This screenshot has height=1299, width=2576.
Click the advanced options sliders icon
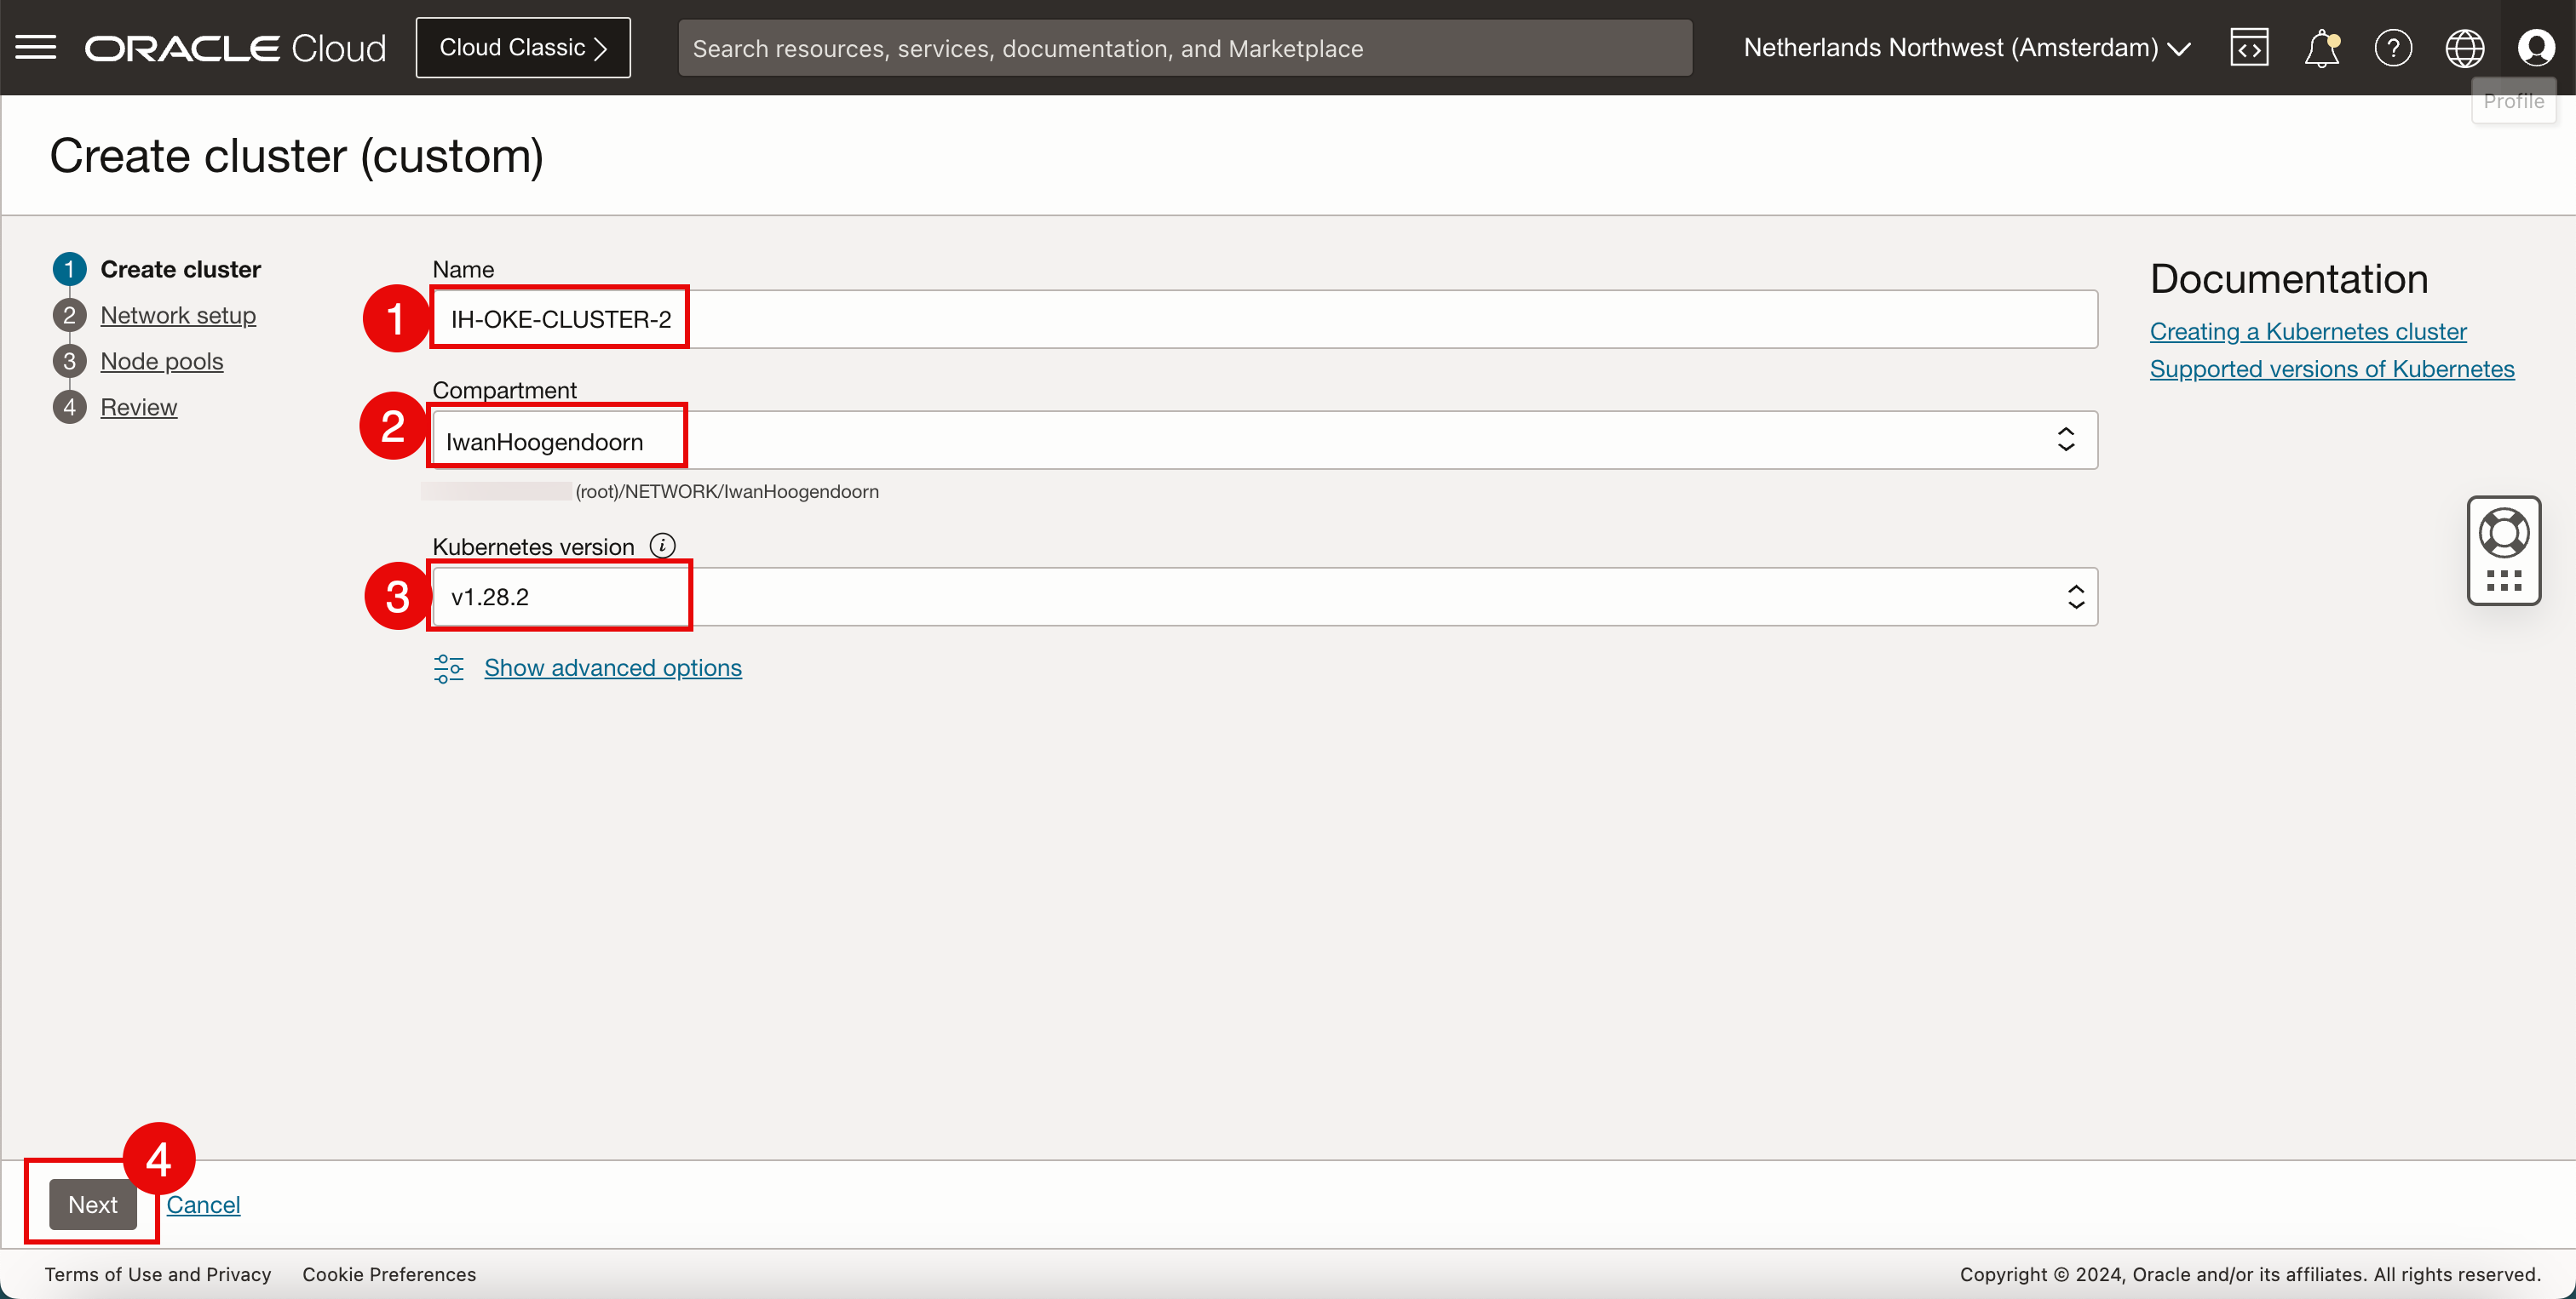click(x=448, y=667)
